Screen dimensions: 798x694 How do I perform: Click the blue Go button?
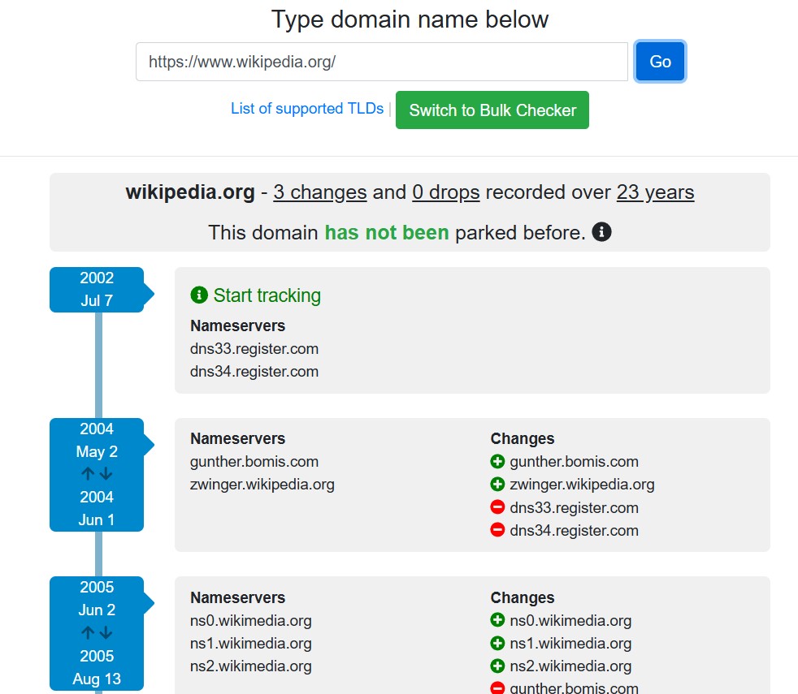[x=660, y=62]
